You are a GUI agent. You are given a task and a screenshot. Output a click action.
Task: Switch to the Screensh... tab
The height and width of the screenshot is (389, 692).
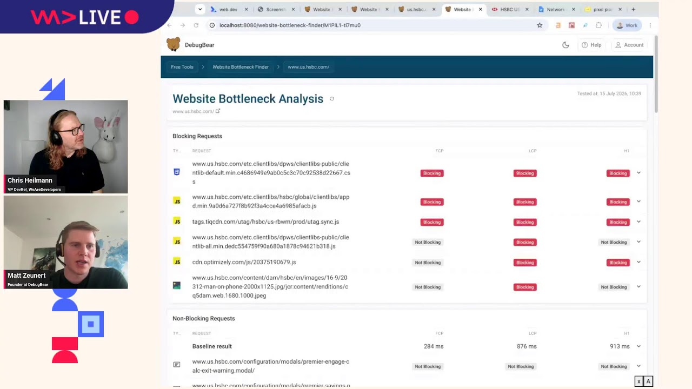pyautogui.click(x=276, y=9)
